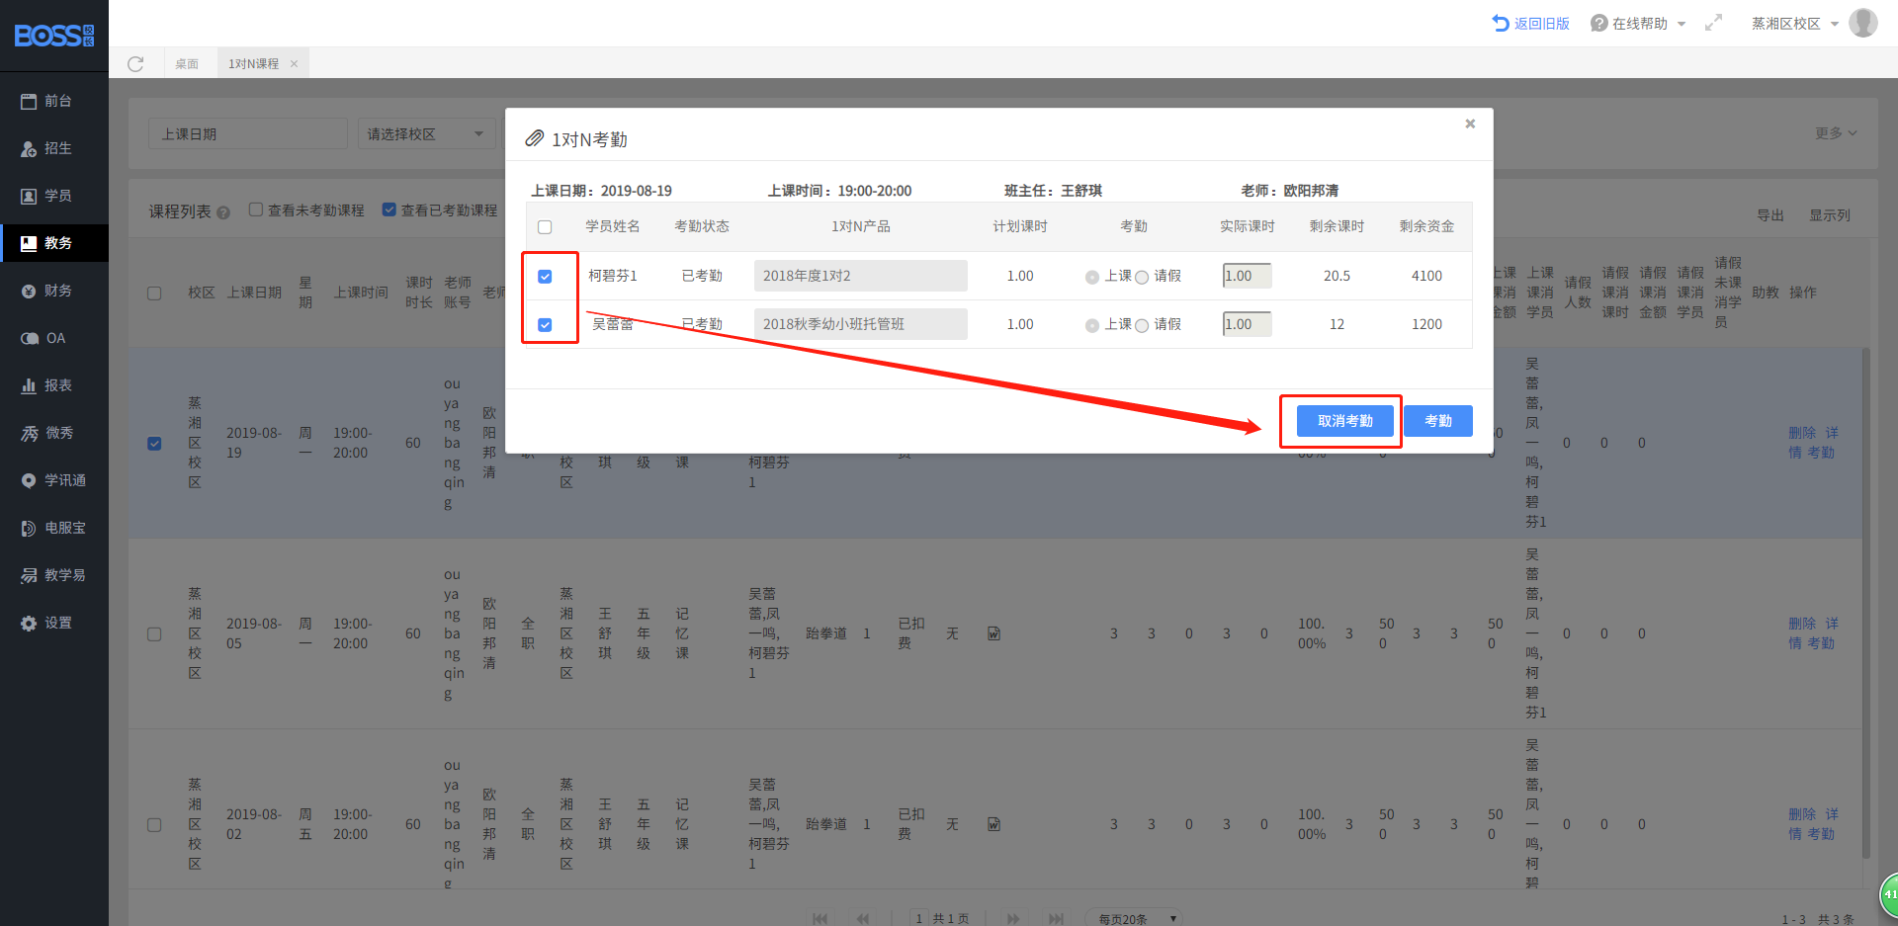Toggle the select-all checkbox in dialog header

tap(545, 227)
